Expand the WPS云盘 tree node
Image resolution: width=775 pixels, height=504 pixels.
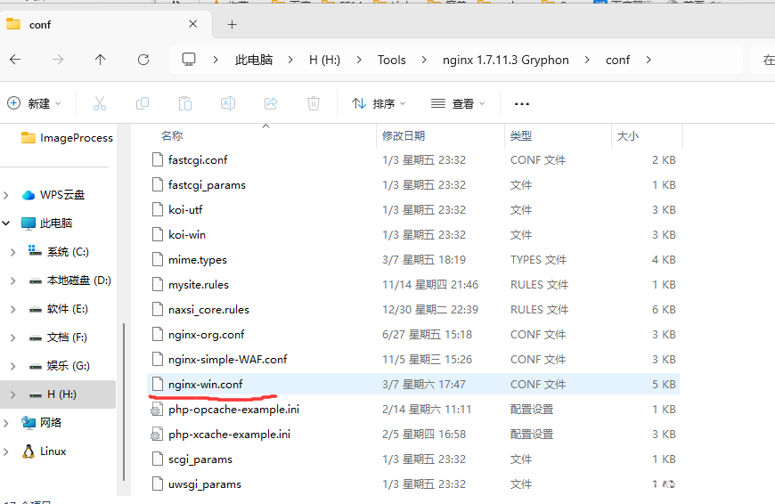pos(6,195)
